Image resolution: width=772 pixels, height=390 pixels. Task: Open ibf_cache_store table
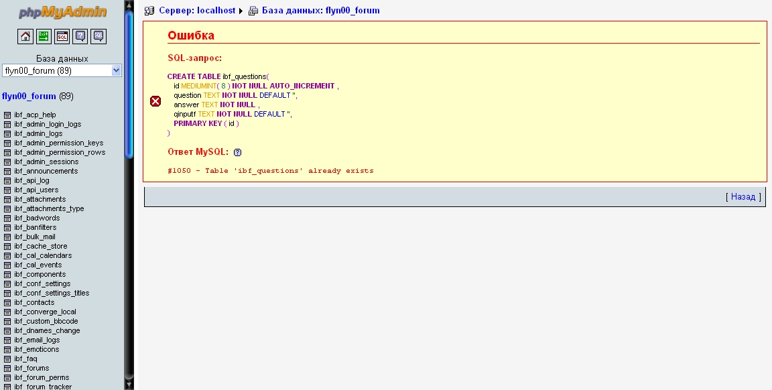[40, 247]
